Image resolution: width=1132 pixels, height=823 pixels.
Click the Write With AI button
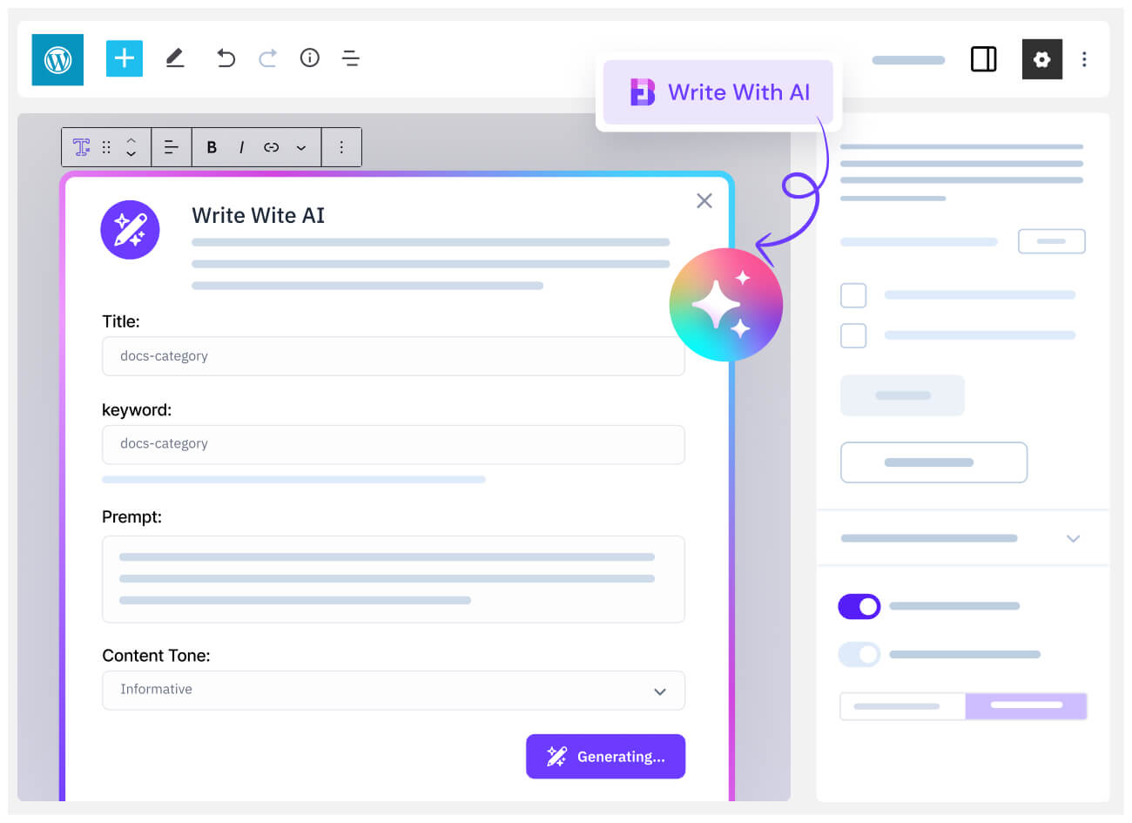[x=718, y=91]
